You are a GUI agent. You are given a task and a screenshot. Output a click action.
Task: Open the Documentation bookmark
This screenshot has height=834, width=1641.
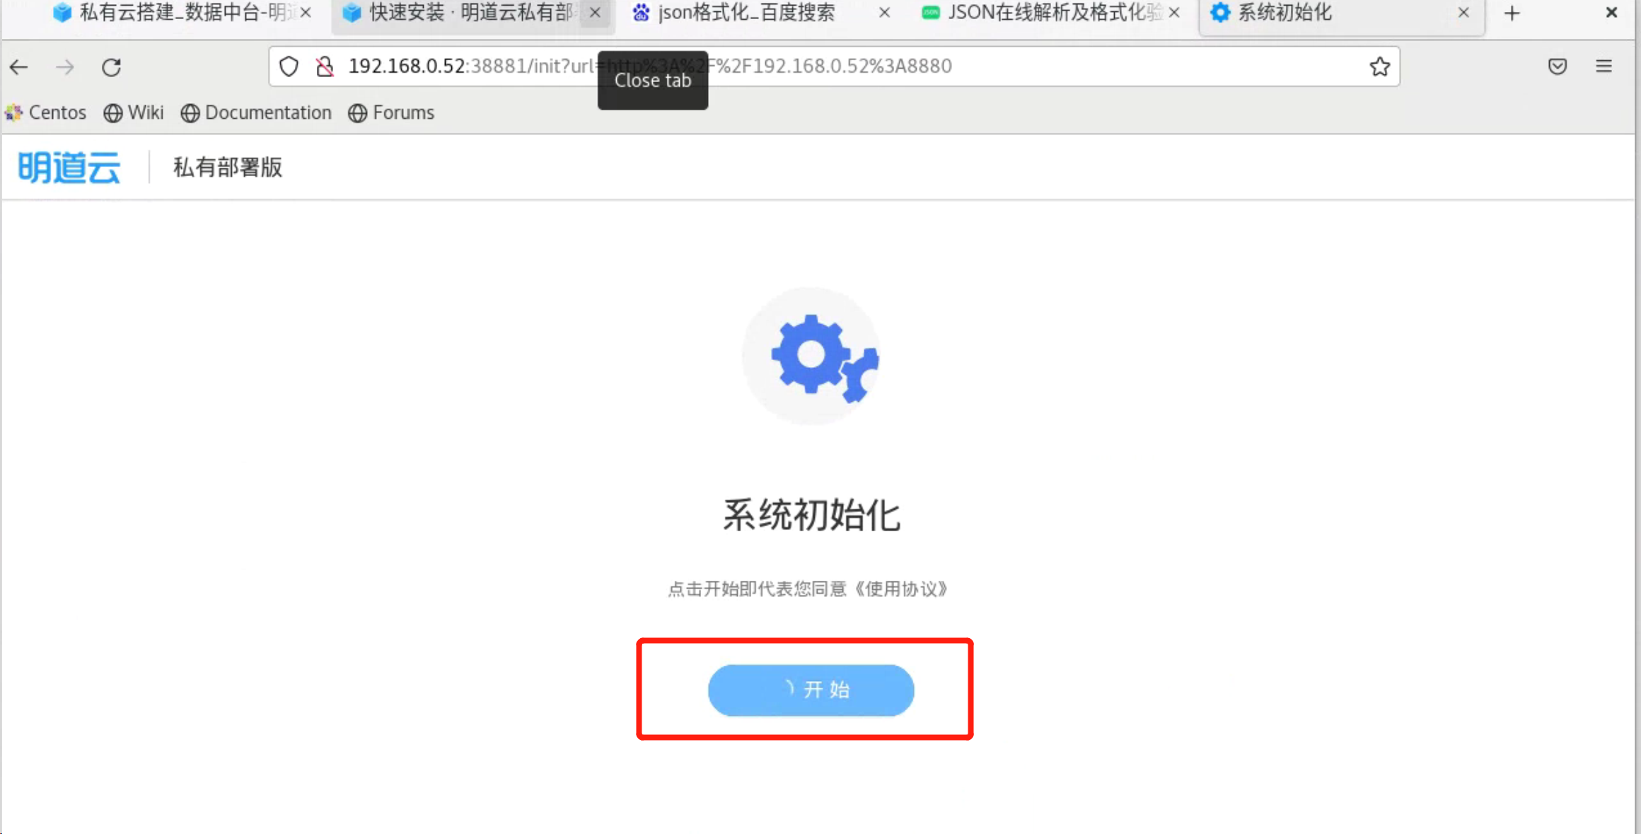(x=256, y=112)
